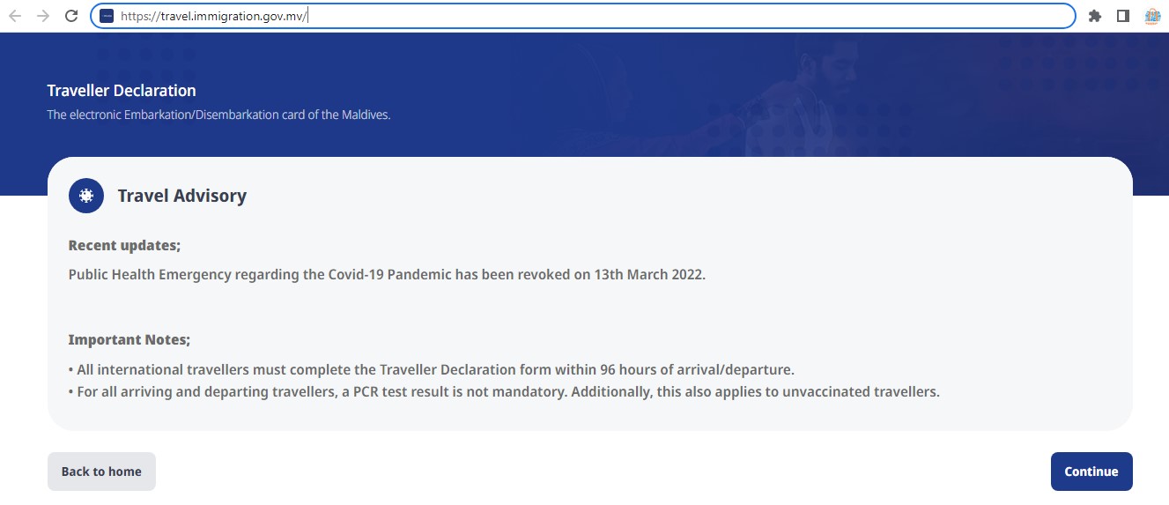
Task: Click the Travel Advisory heading
Action: pos(182,196)
